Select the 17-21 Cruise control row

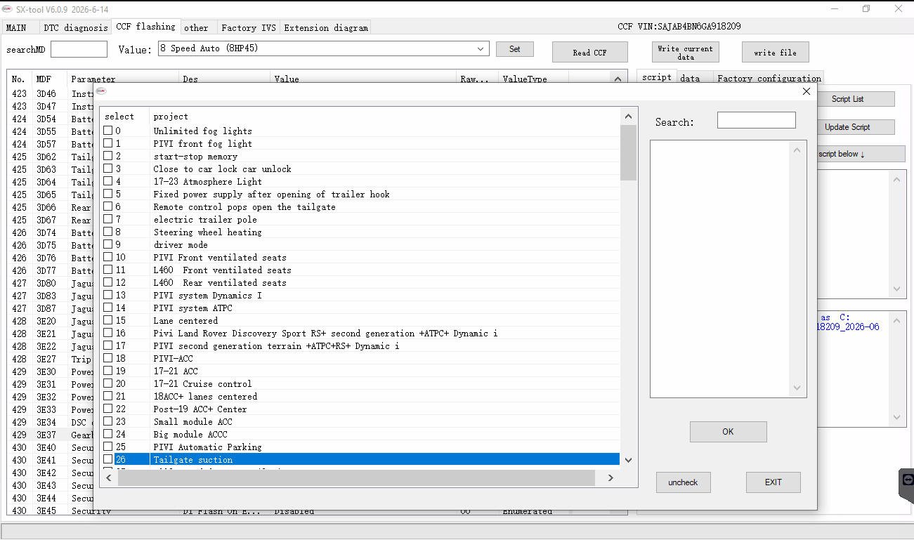[x=361, y=383]
